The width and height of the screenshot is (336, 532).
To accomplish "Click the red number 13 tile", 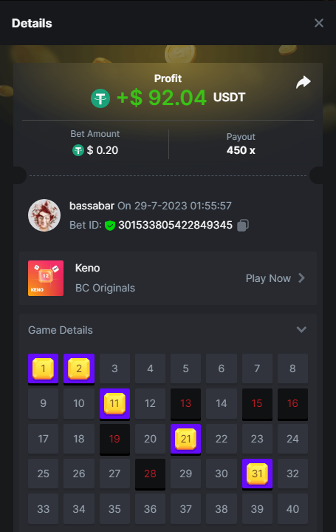I will [x=185, y=404].
